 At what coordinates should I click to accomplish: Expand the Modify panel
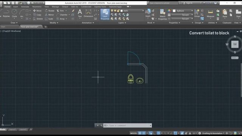pyautogui.click(x=54, y=23)
